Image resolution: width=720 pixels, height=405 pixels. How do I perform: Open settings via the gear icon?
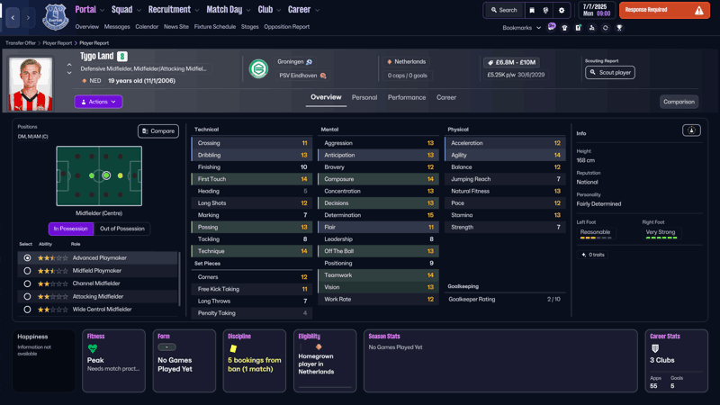pos(561,10)
